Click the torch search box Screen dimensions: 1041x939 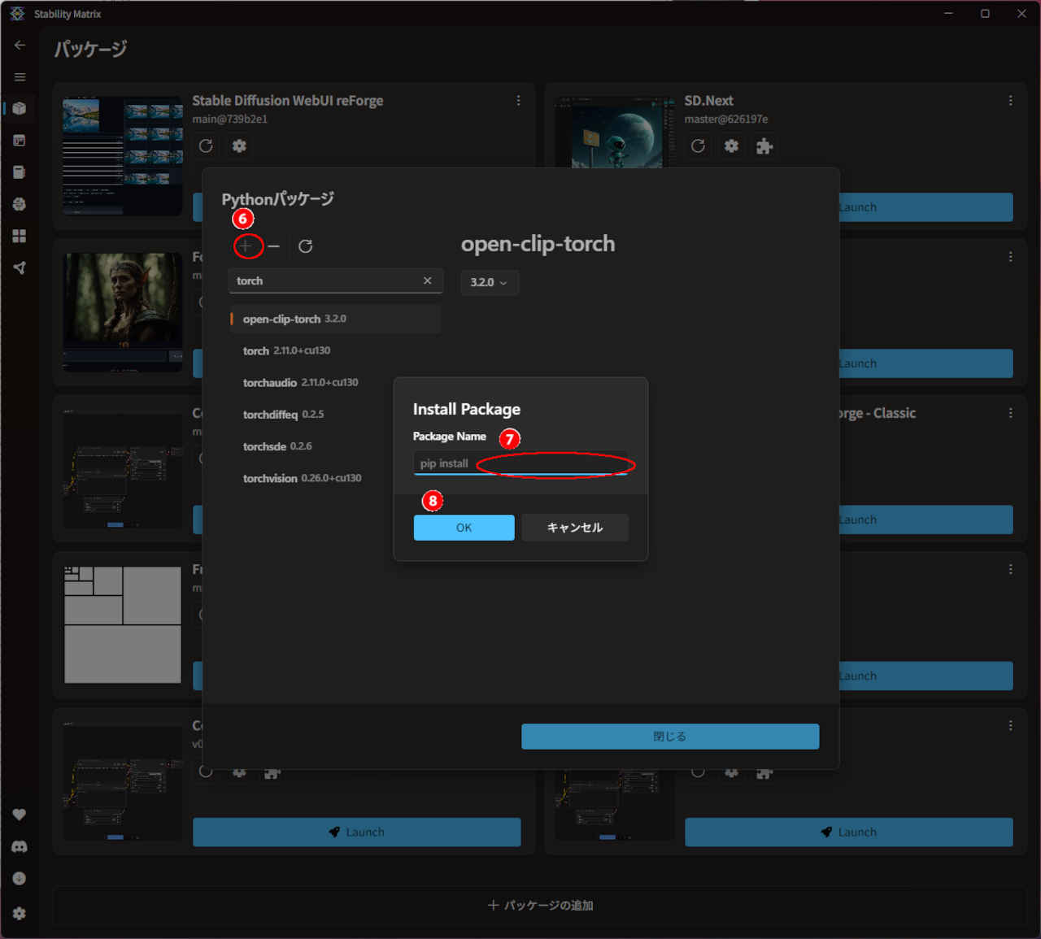(336, 280)
